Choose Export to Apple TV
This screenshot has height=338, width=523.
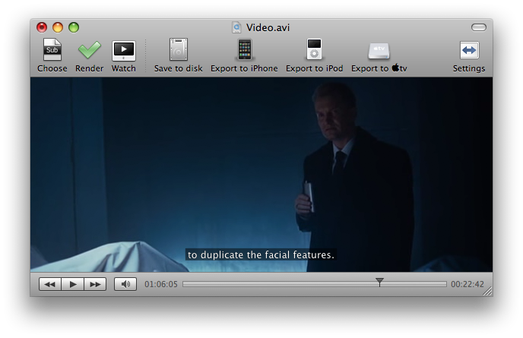pos(379,50)
